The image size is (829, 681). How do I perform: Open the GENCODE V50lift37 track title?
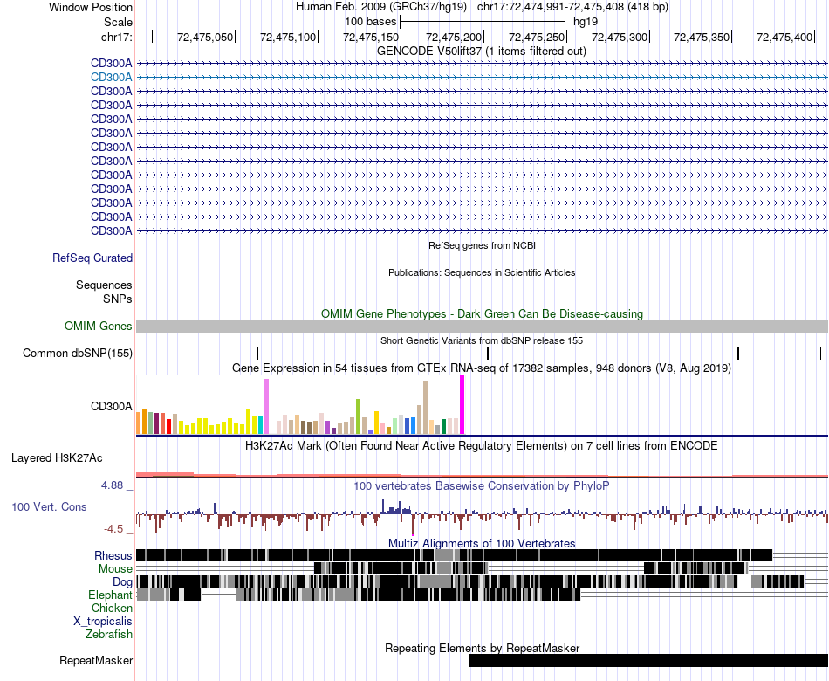click(481, 52)
